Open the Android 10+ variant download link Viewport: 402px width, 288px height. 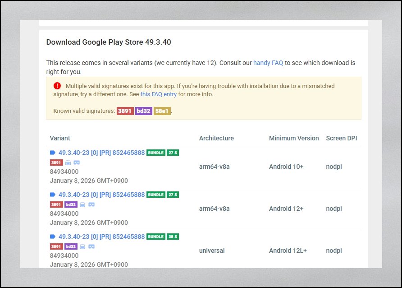tap(101, 153)
